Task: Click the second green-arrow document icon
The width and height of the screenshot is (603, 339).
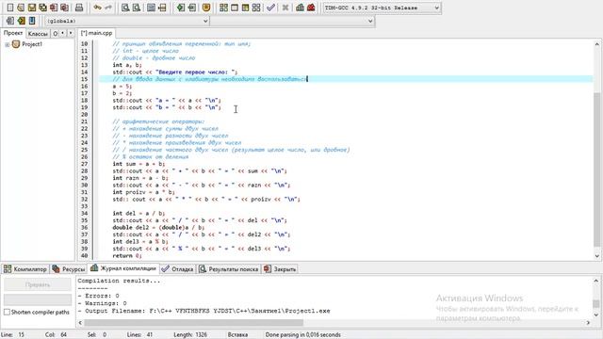Action: [x=192, y=8]
